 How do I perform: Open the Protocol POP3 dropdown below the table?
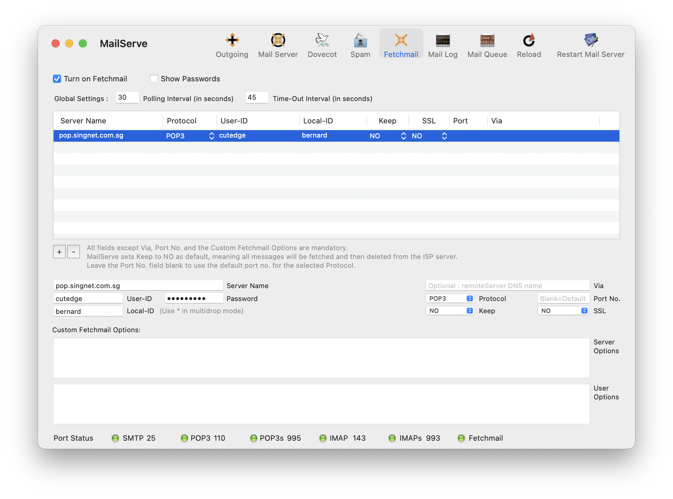[450, 298]
